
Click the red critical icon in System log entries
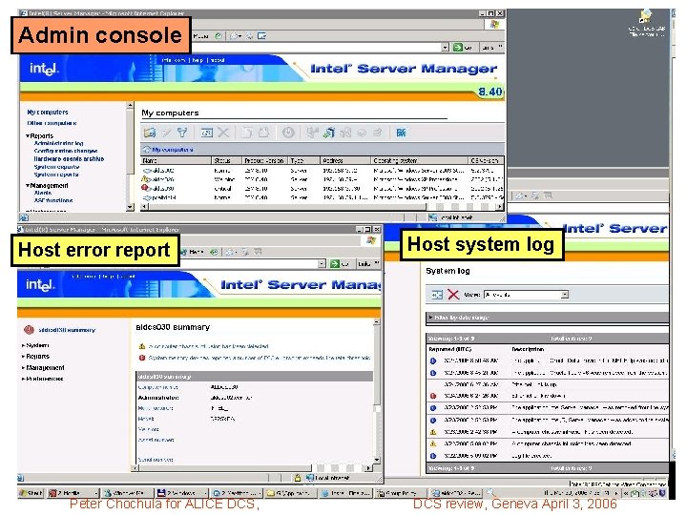point(433,396)
